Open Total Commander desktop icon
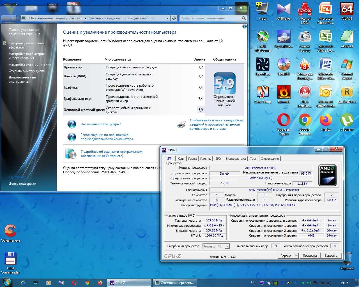359x287 pixels. [10, 263]
